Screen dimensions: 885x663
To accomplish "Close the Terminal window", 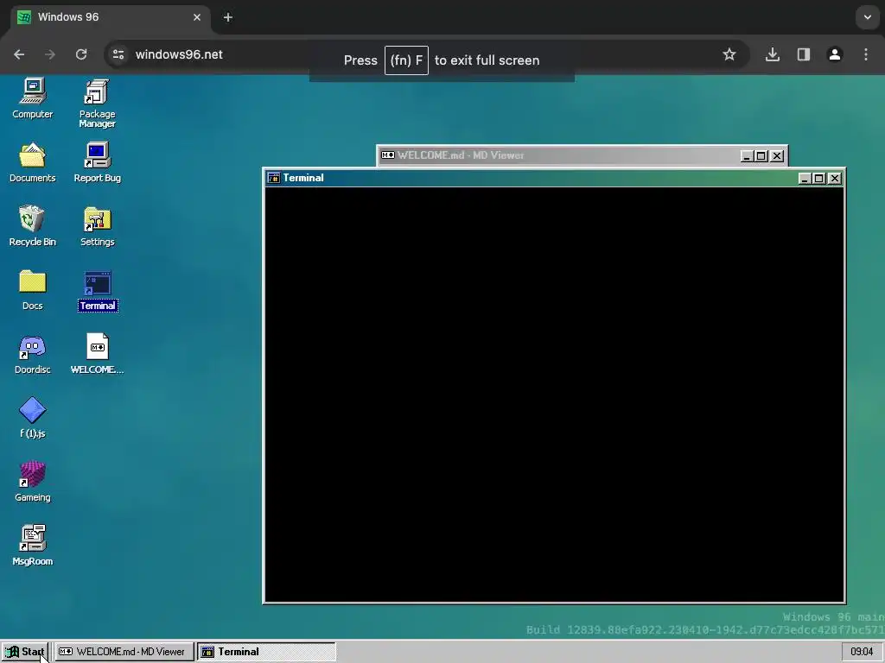I will 834,179.
